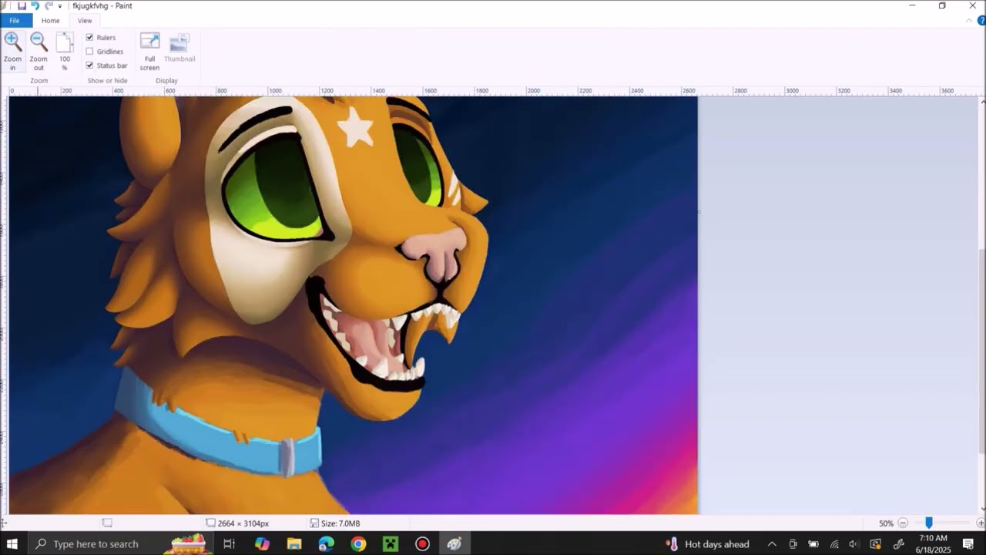
Task: Open the notification center icon
Action: tap(969, 544)
